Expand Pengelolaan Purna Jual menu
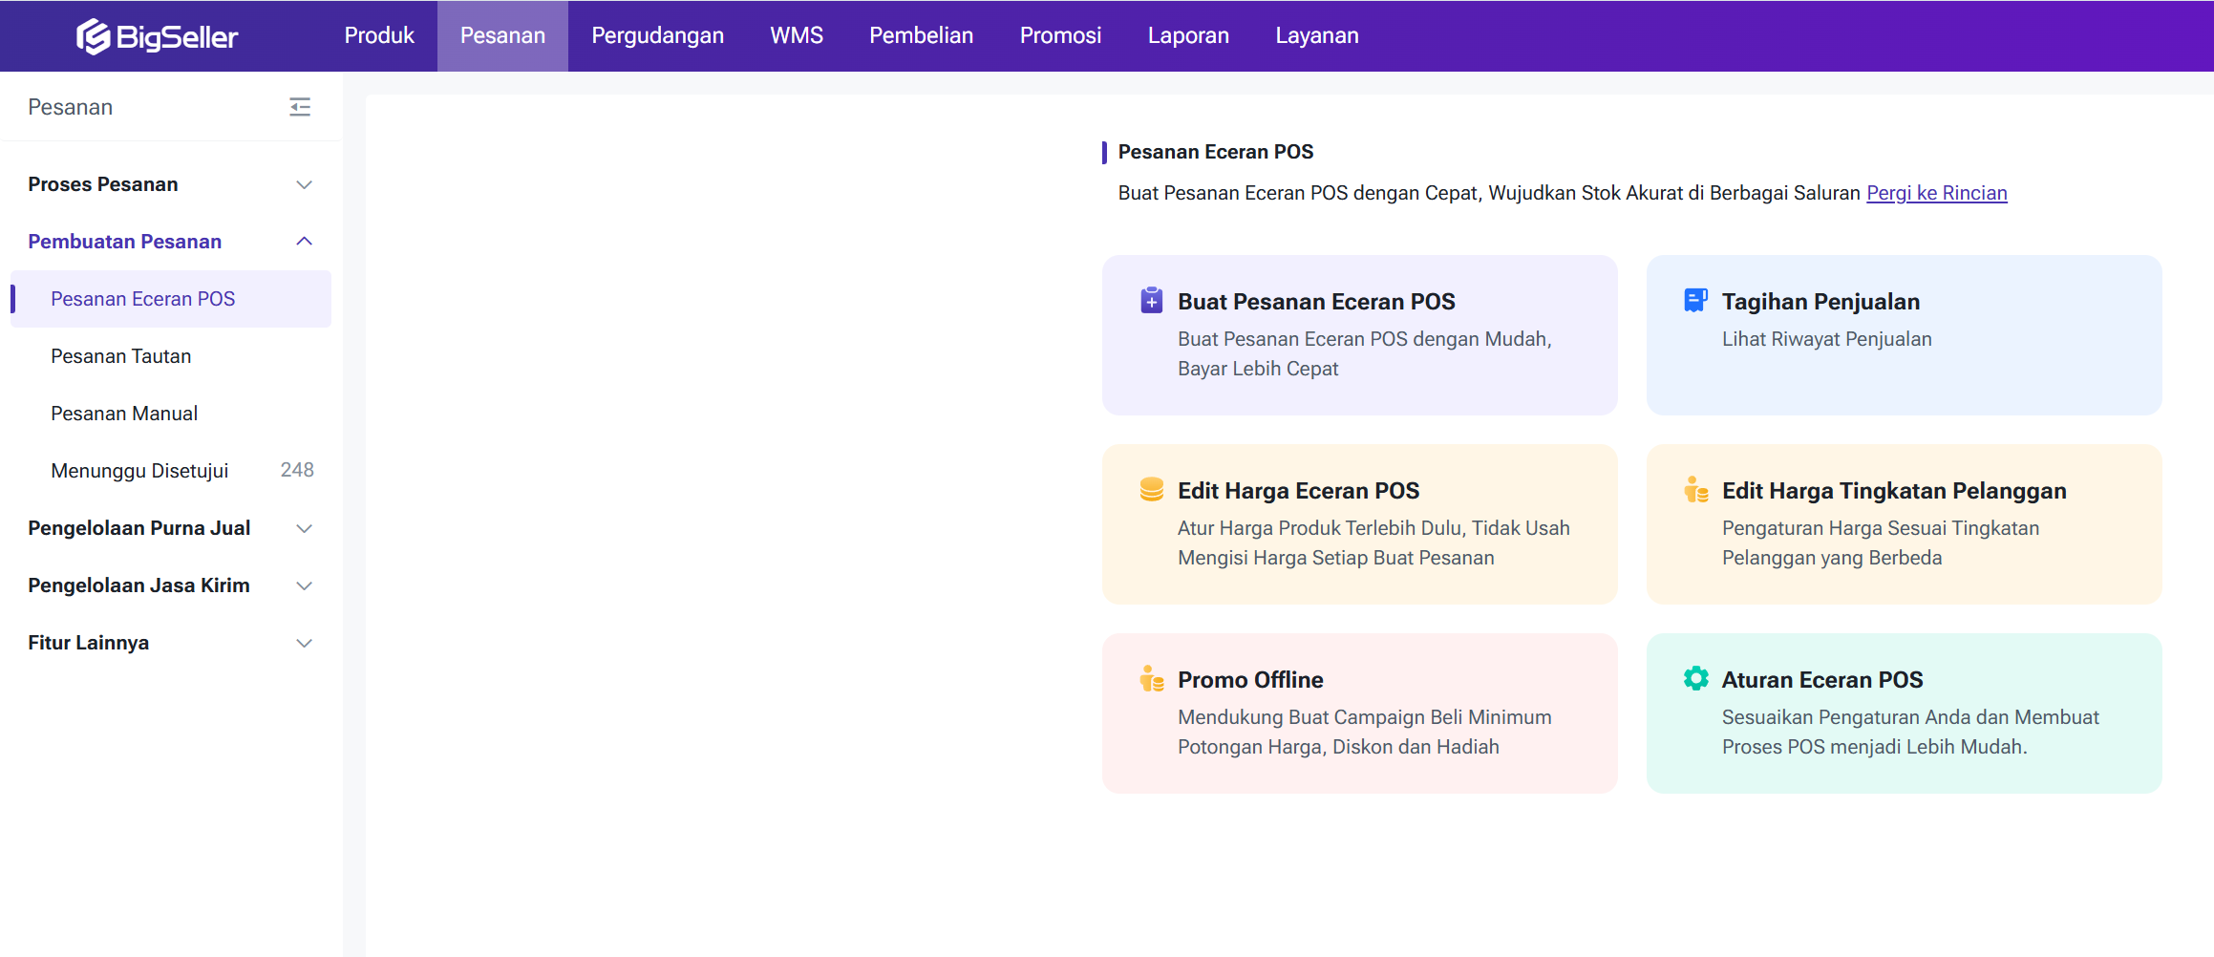The image size is (2214, 957). tap(304, 528)
